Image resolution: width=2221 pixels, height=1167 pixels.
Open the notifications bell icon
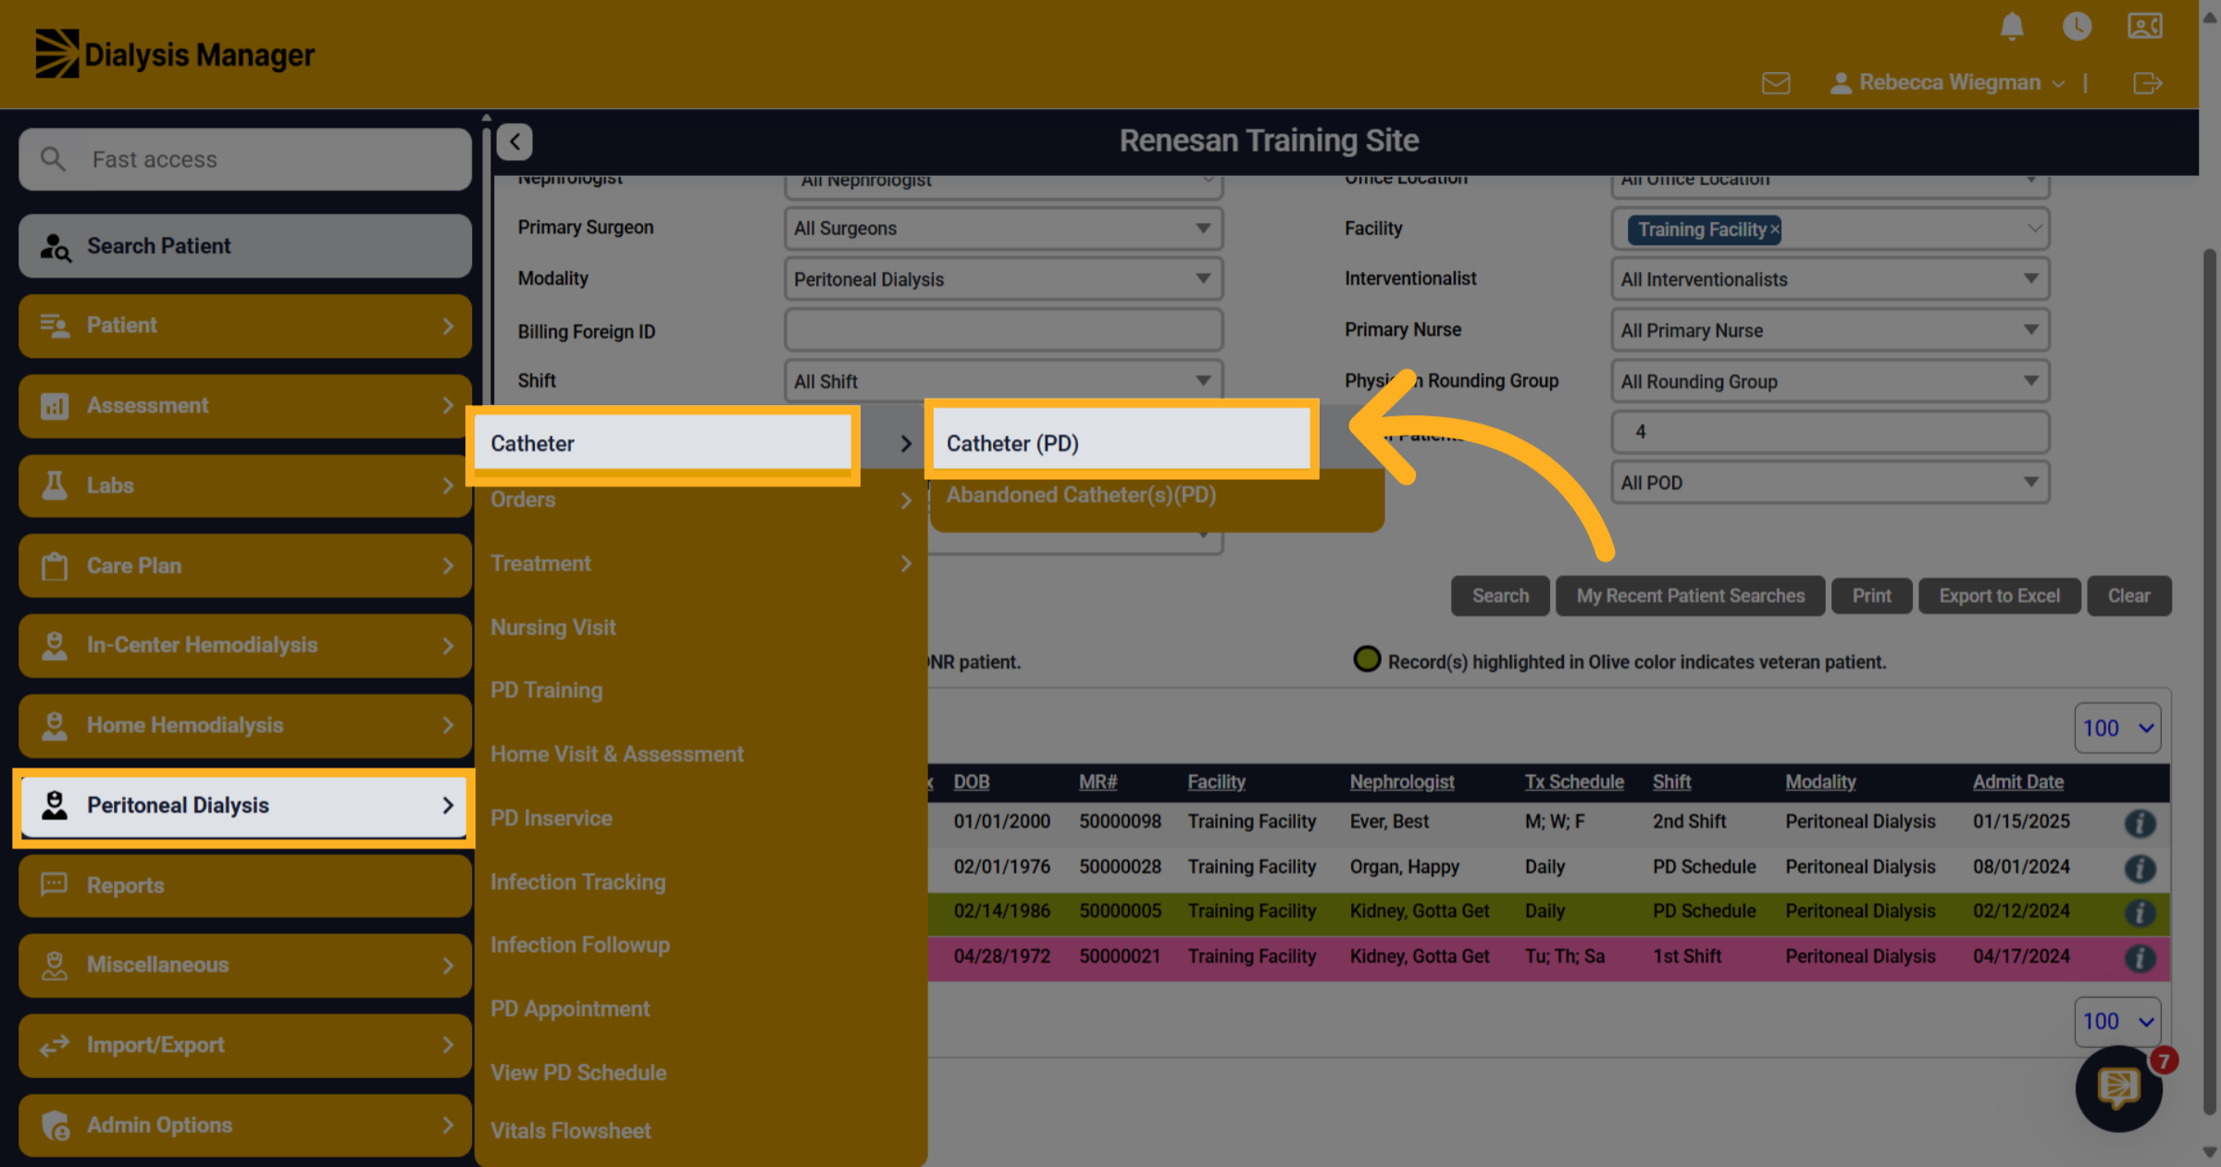coord(2012,27)
